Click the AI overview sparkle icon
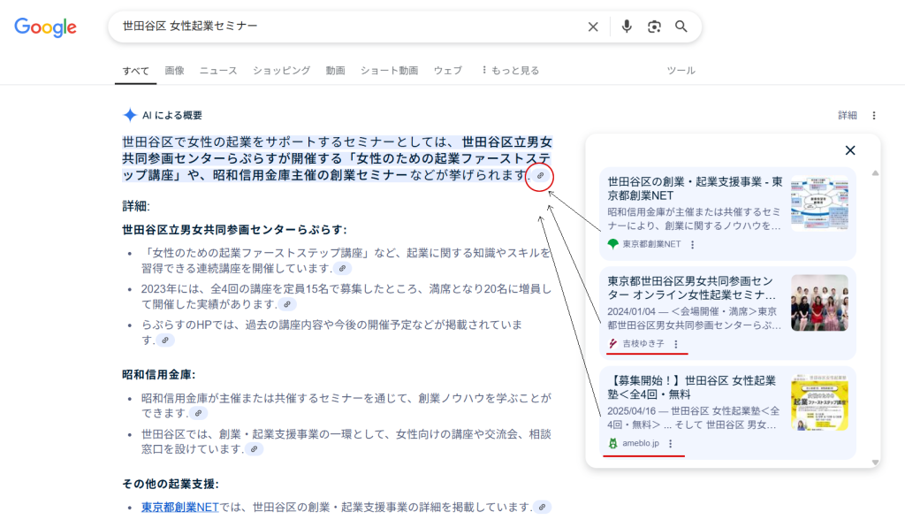The height and width of the screenshot is (520, 905). [x=130, y=115]
